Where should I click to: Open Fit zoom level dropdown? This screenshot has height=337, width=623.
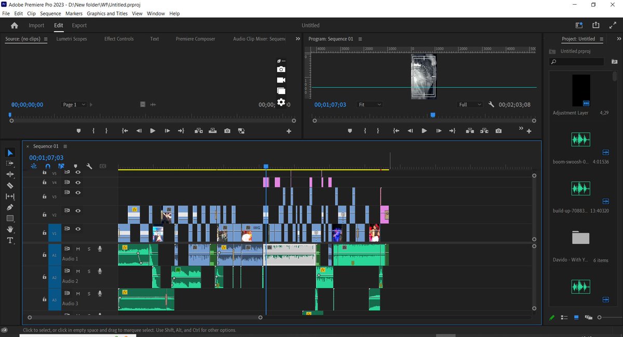(370, 104)
